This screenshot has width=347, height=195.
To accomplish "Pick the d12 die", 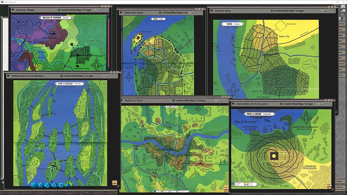I will point(41,185).
